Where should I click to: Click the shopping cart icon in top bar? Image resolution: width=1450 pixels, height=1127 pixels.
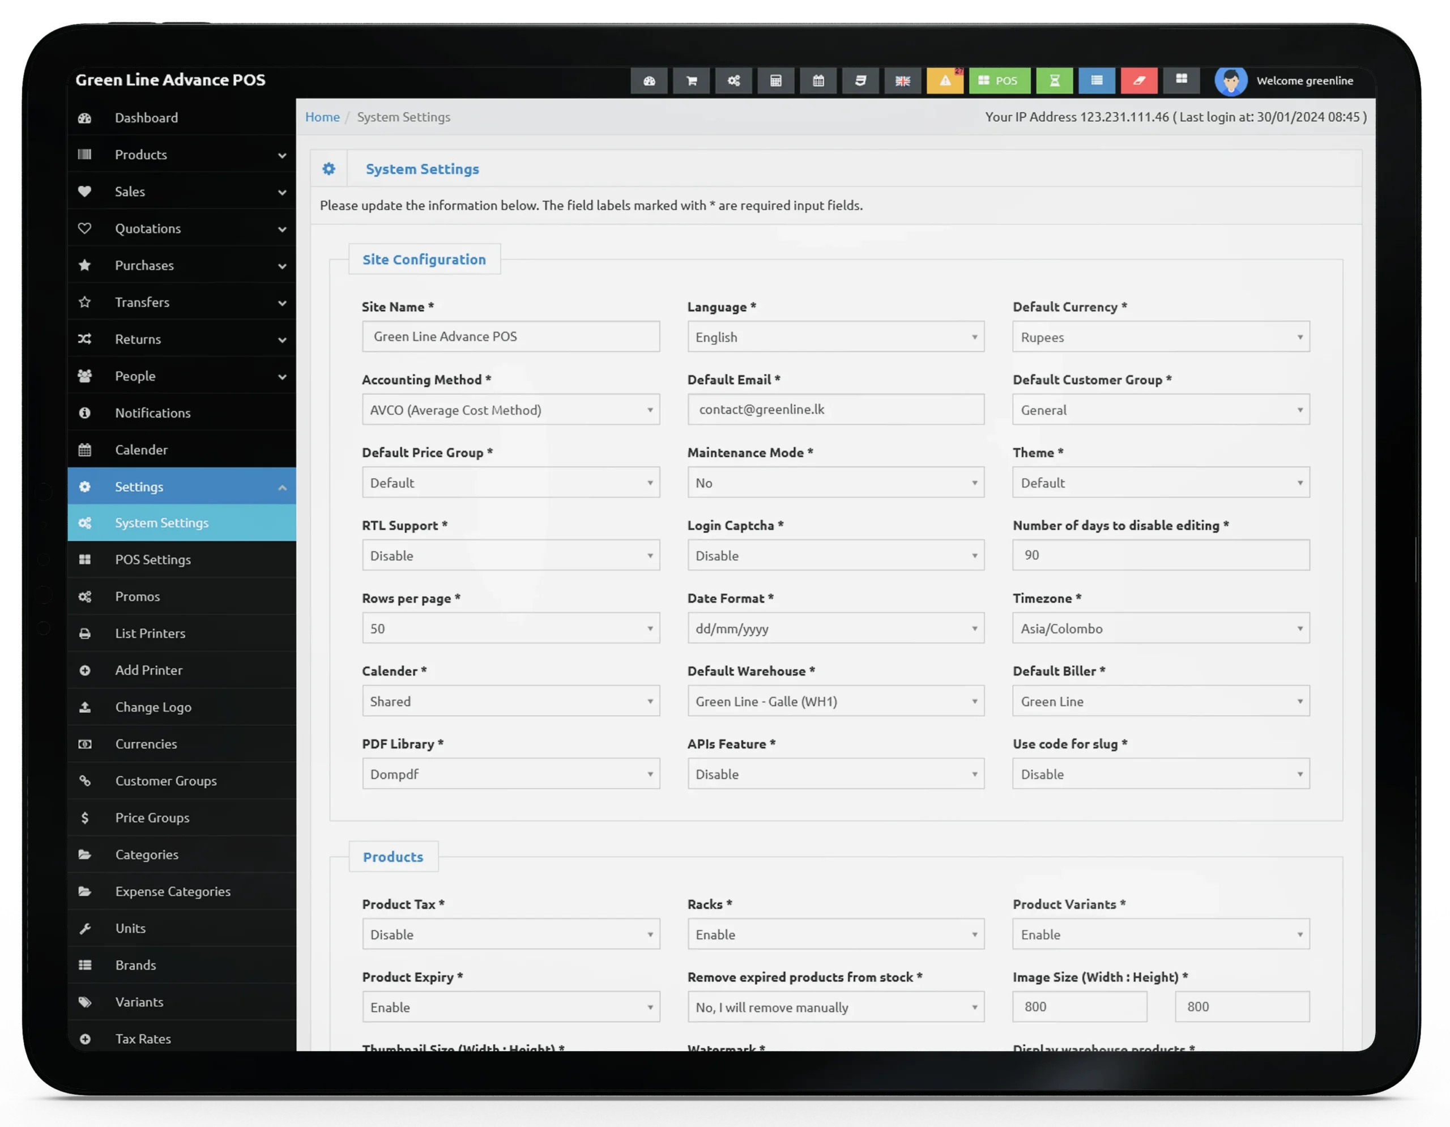692,80
